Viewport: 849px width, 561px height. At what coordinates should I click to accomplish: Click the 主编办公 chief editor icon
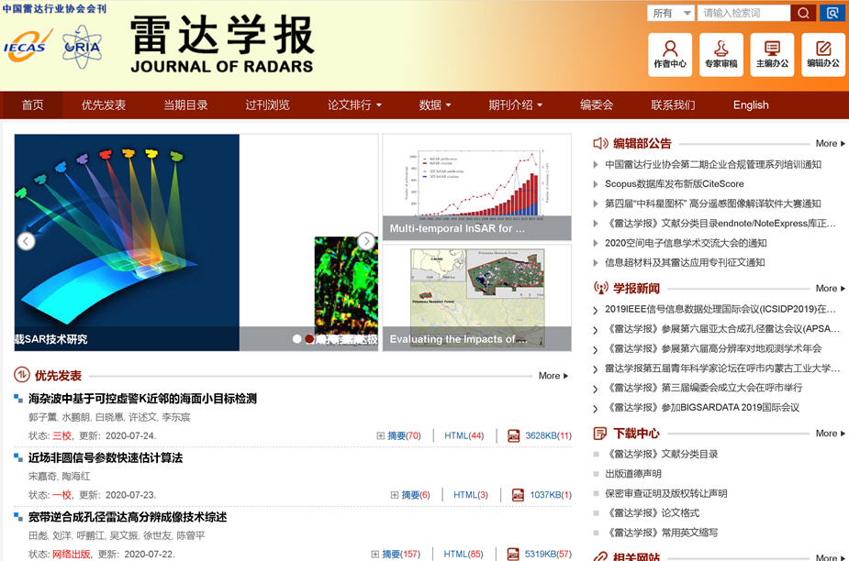click(x=772, y=54)
